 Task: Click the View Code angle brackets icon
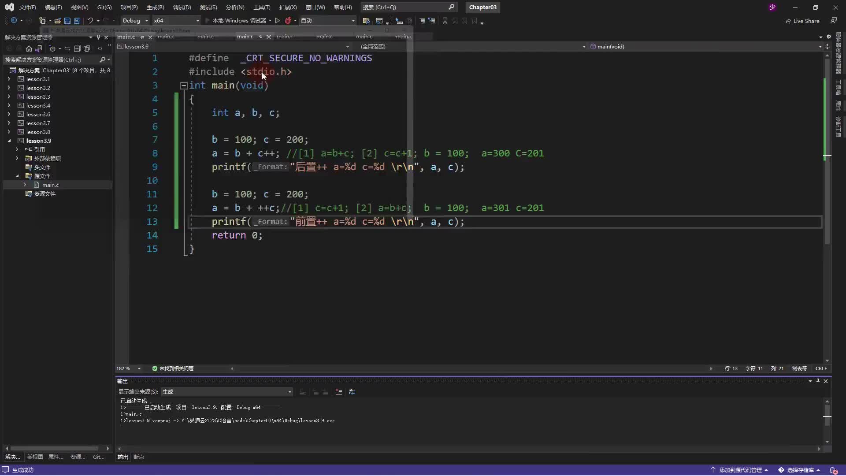(100, 48)
